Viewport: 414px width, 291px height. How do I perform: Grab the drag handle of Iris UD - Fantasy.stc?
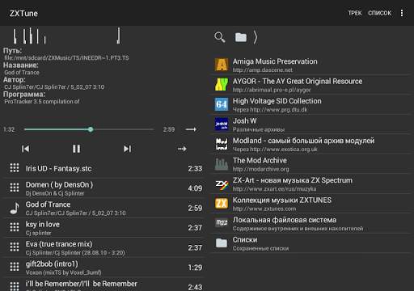15,167
